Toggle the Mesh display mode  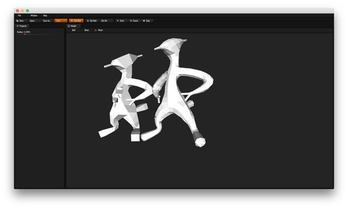[98, 30]
